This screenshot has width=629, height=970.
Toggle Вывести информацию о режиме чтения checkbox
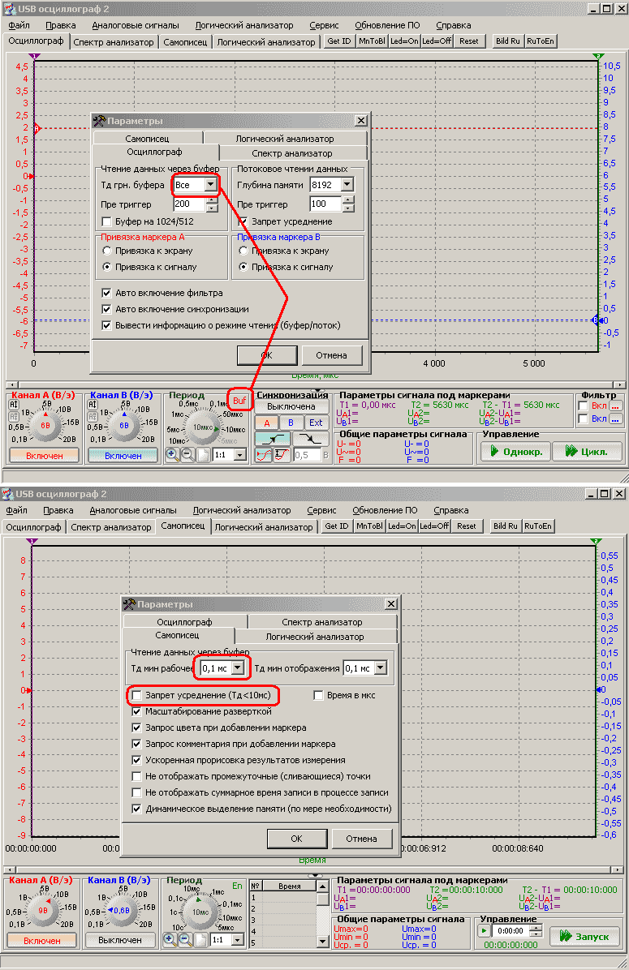click(x=106, y=325)
